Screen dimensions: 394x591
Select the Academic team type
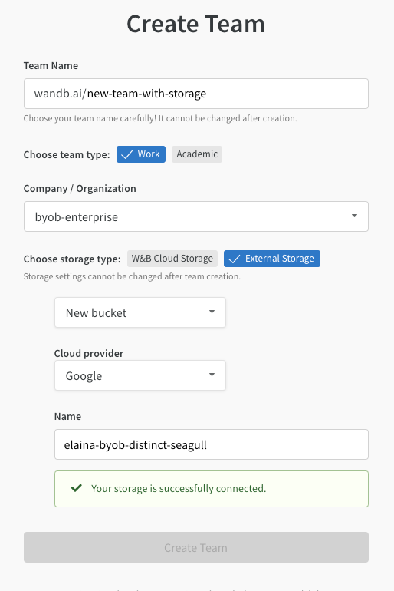197,154
